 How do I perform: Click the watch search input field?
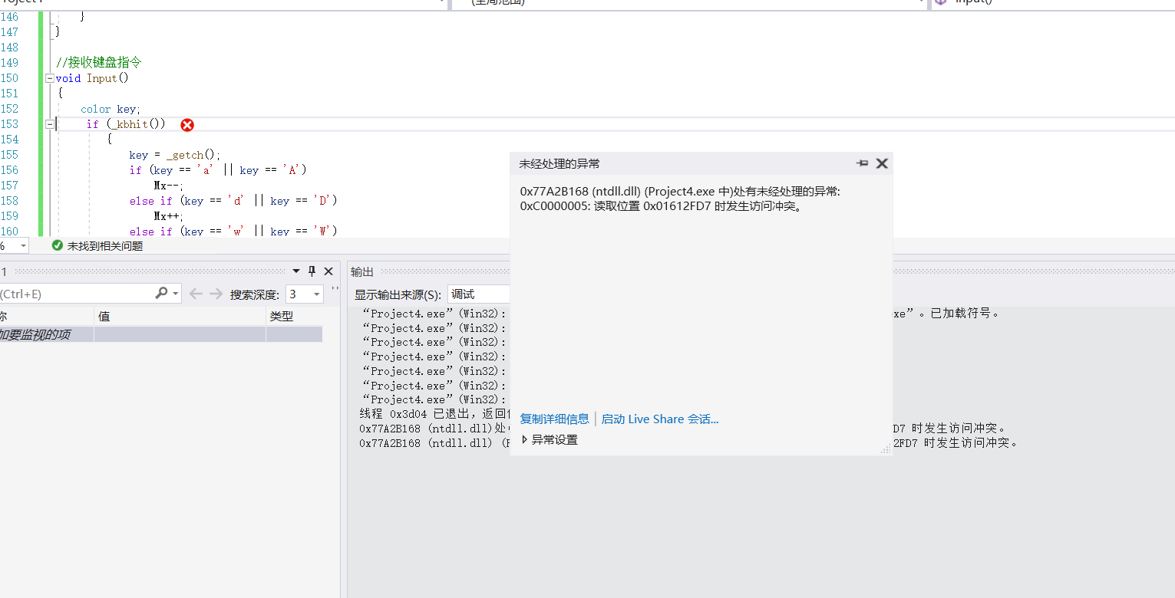tap(75, 294)
